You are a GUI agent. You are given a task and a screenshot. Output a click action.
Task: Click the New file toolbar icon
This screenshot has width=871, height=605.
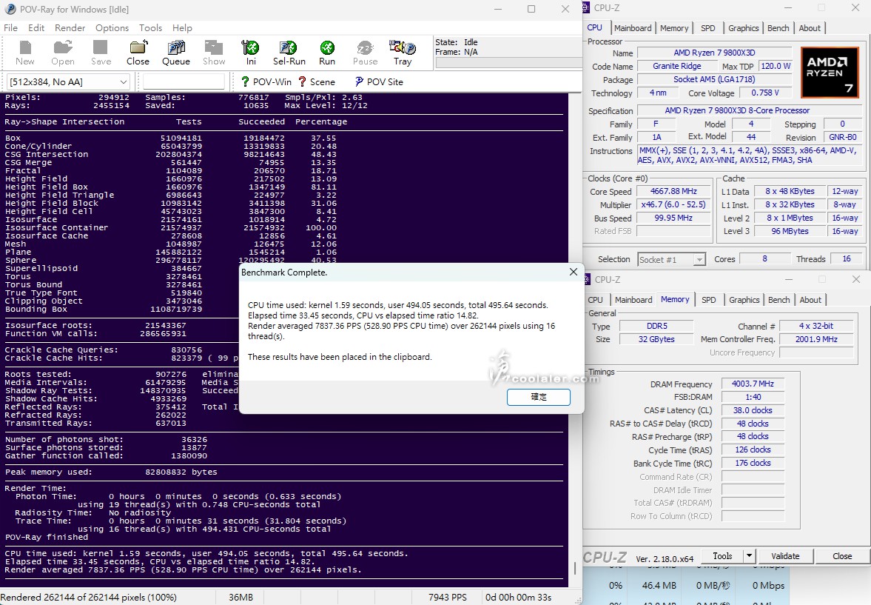pyautogui.click(x=25, y=53)
